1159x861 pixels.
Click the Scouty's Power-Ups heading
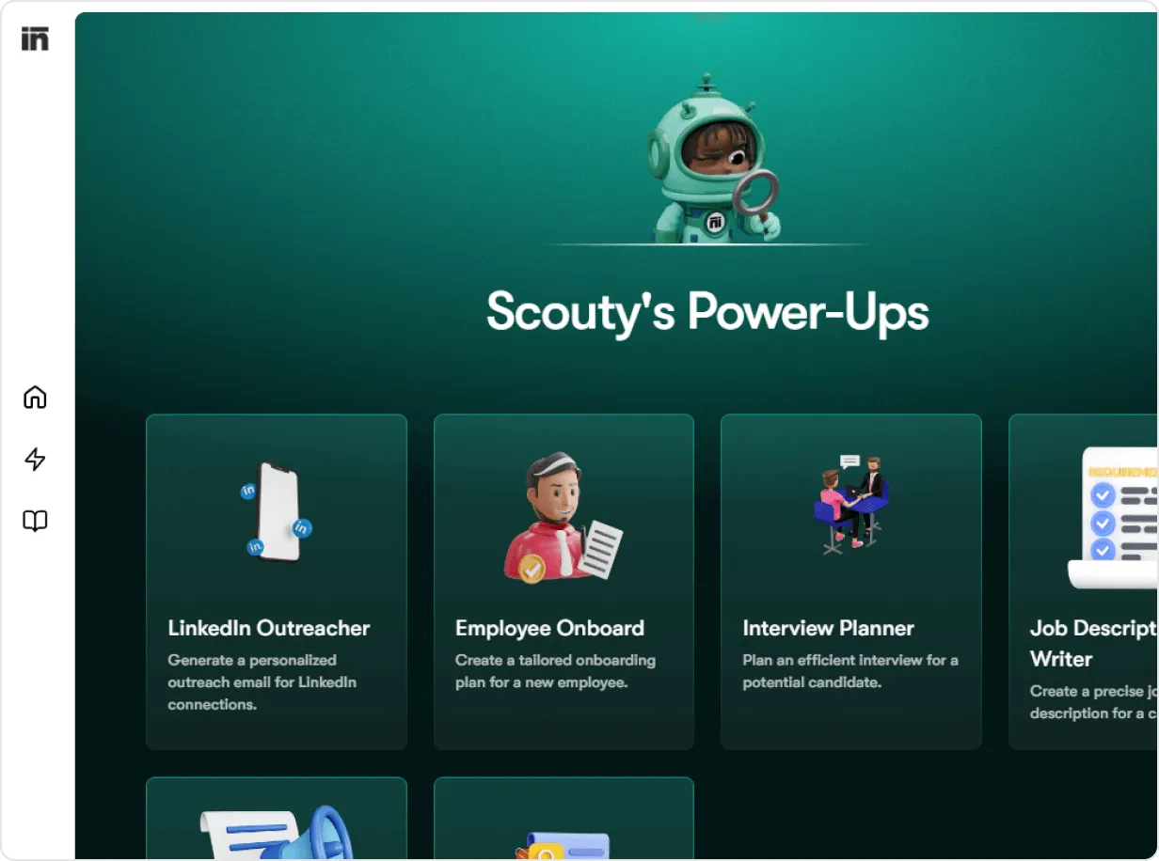(x=707, y=311)
